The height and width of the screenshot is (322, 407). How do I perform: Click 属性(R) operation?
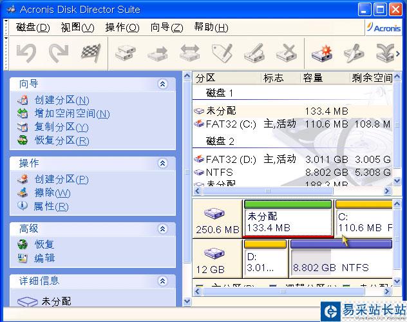[x=51, y=207]
